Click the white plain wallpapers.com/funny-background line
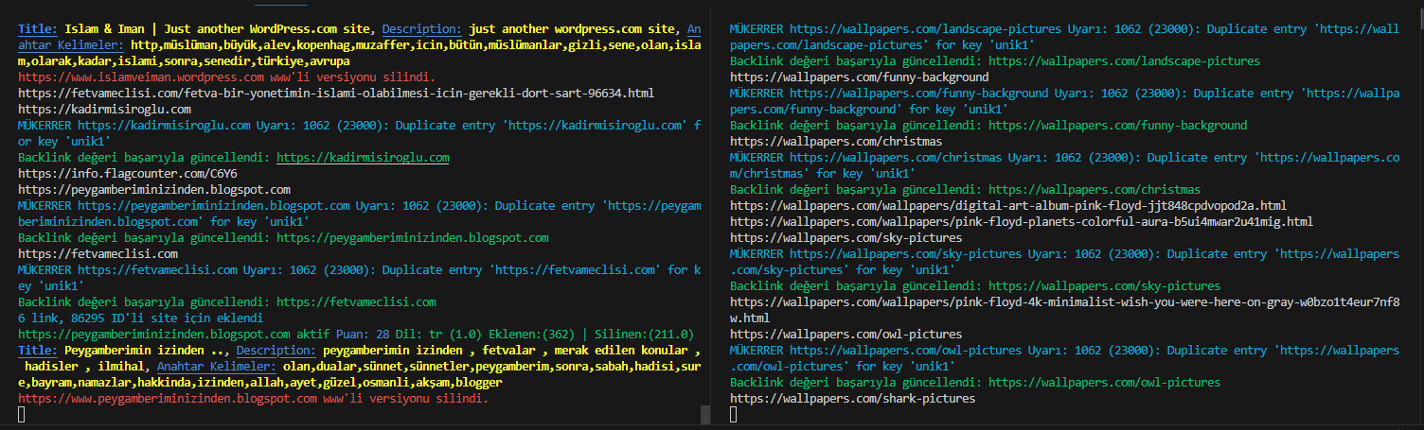Image resolution: width=1424 pixels, height=430 pixels. (x=859, y=77)
